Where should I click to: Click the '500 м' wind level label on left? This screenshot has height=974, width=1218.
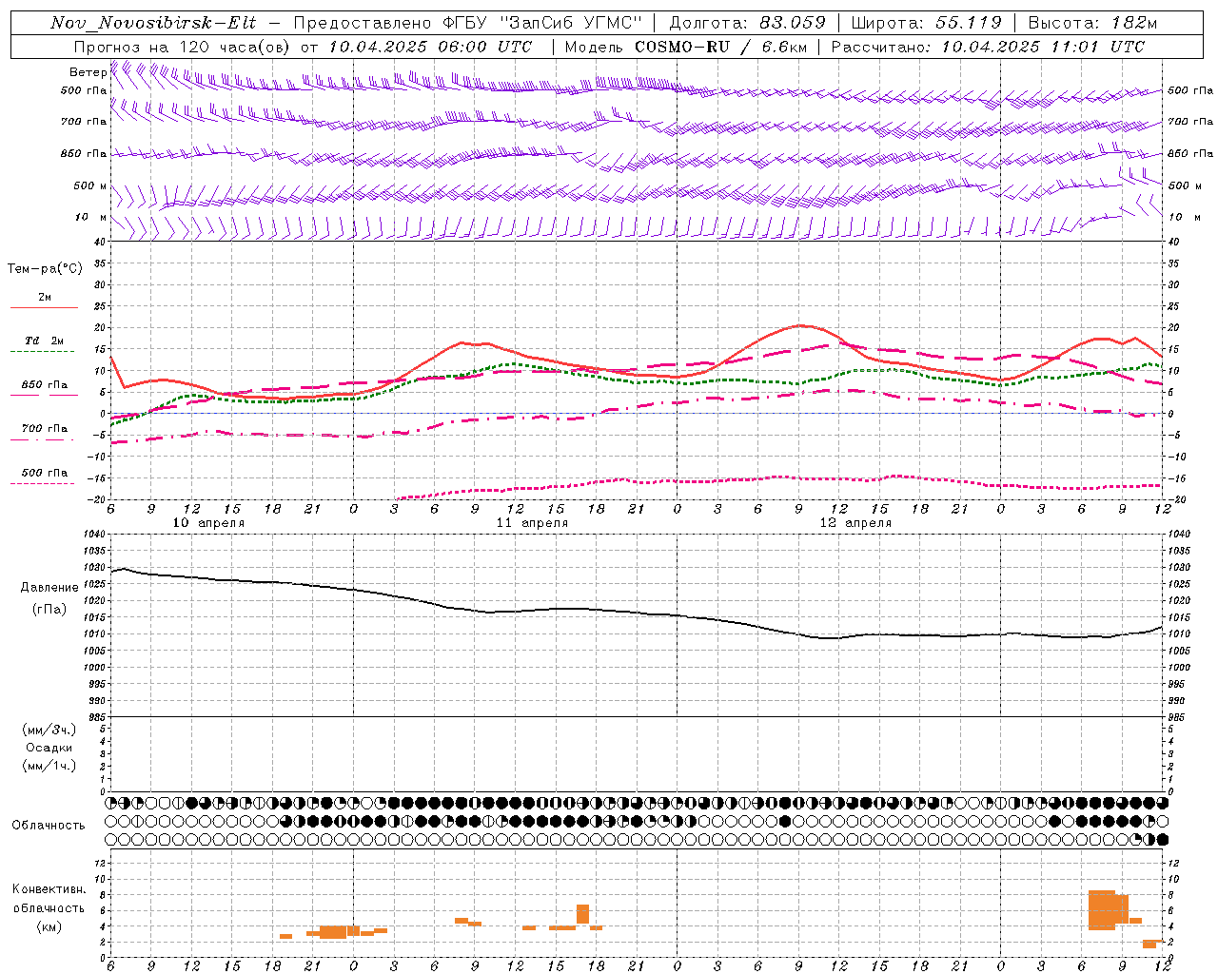pyautogui.click(x=90, y=185)
